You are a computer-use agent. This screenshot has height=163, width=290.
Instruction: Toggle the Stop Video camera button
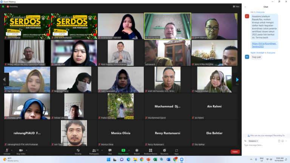(21, 151)
